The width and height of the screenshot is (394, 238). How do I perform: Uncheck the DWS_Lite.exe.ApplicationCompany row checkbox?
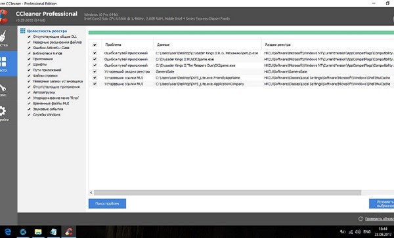coord(95,84)
